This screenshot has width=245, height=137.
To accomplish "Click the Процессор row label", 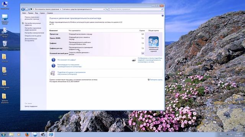I will point(54,34).
